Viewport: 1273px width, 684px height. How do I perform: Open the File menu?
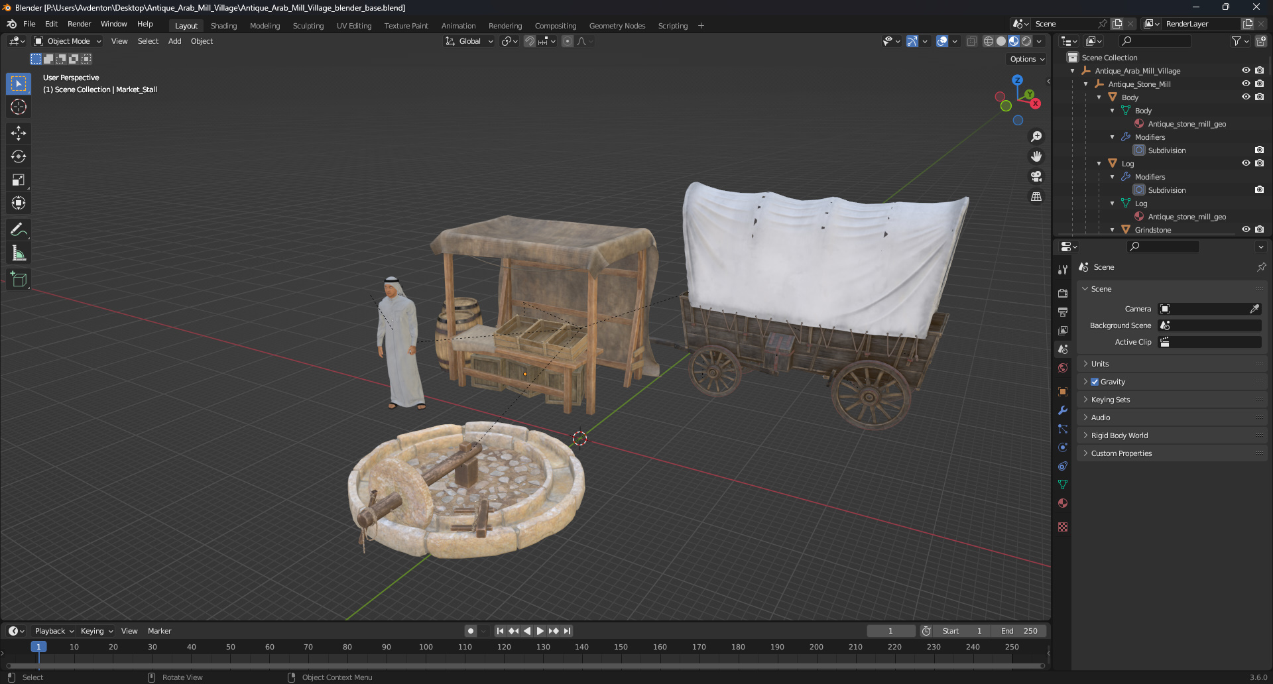coord(29,24)
